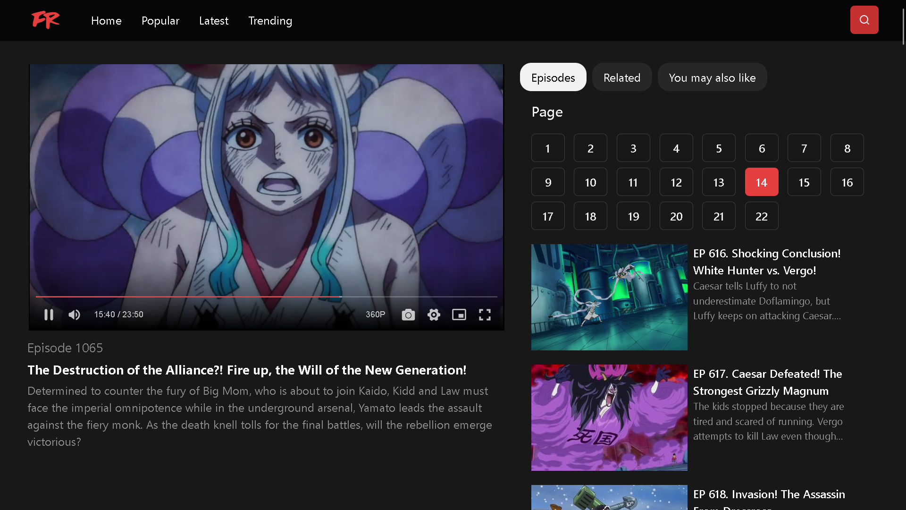Take a screenshot with camera icon
The image size is (906, 510).
408,314
